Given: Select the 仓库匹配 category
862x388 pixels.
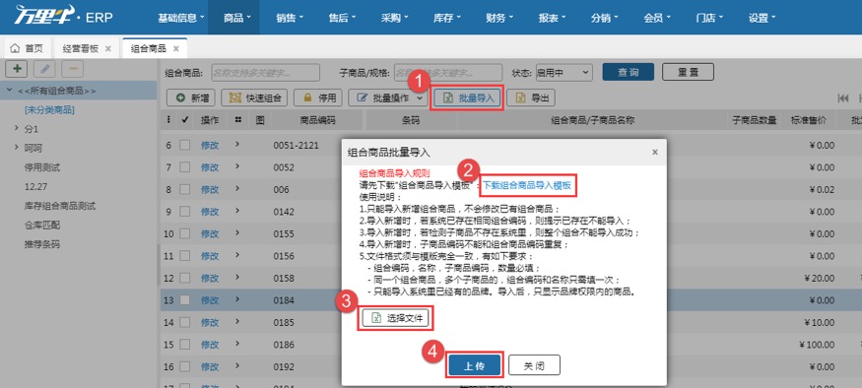Looking at the screenshot, I should 42,225.
